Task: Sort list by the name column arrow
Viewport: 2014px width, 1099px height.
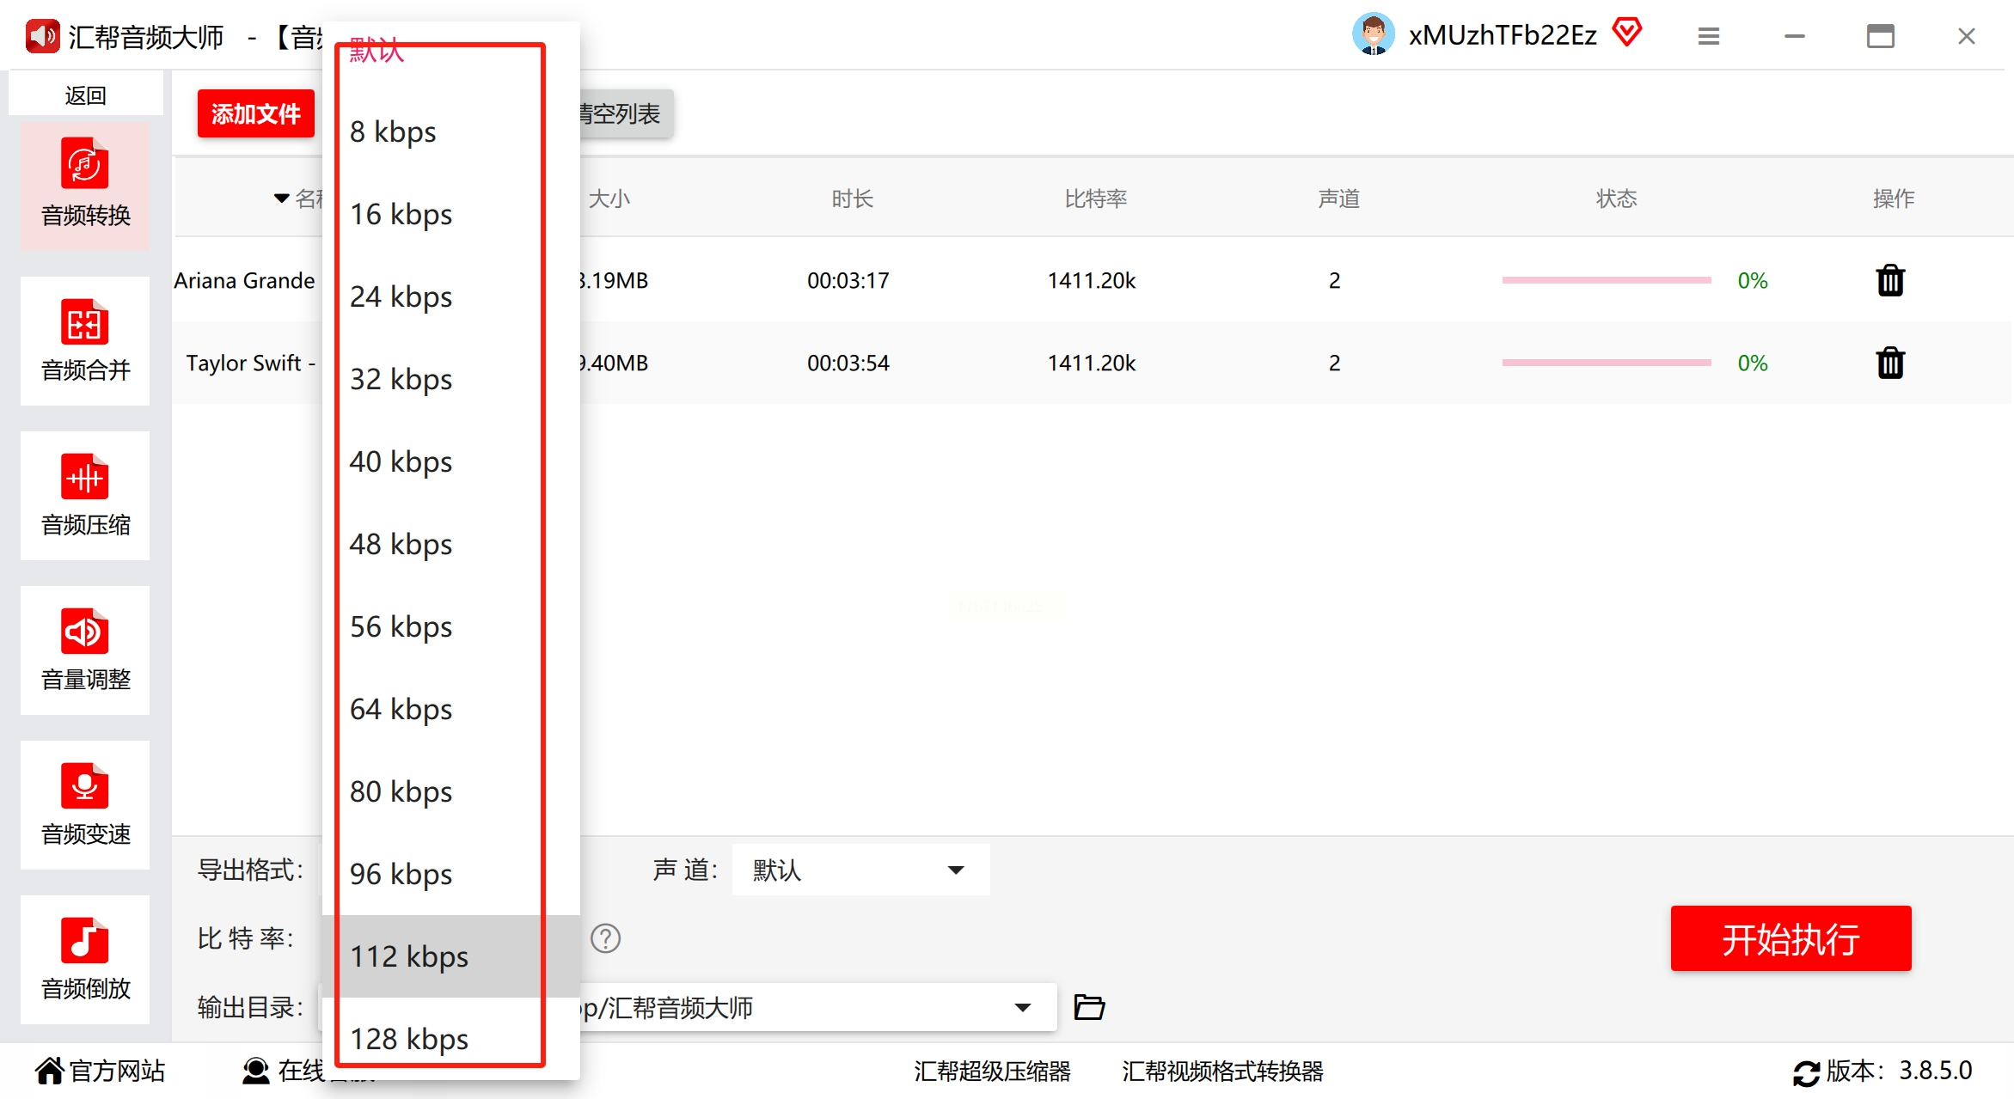Action: [281, 198]
